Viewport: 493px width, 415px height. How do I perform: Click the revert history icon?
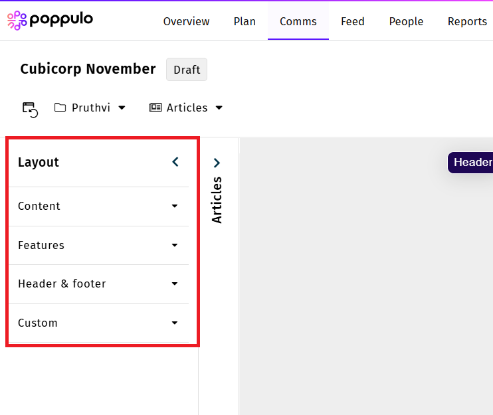[x=30, y=109]
